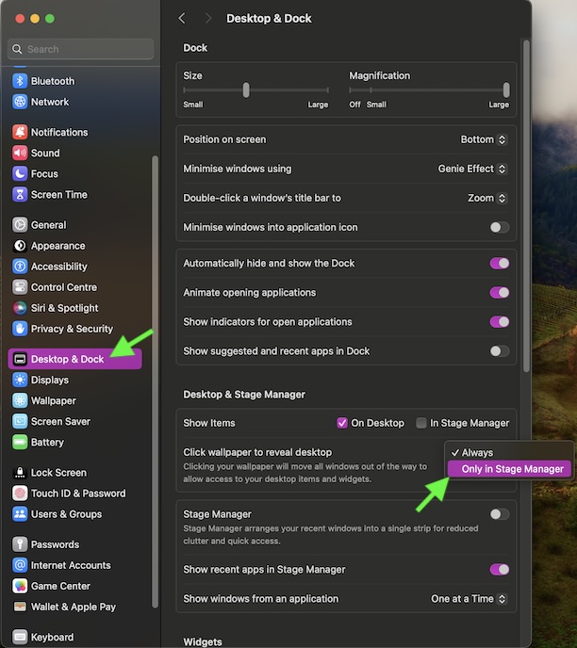Click the Notifications bell icon

(19, 133)
